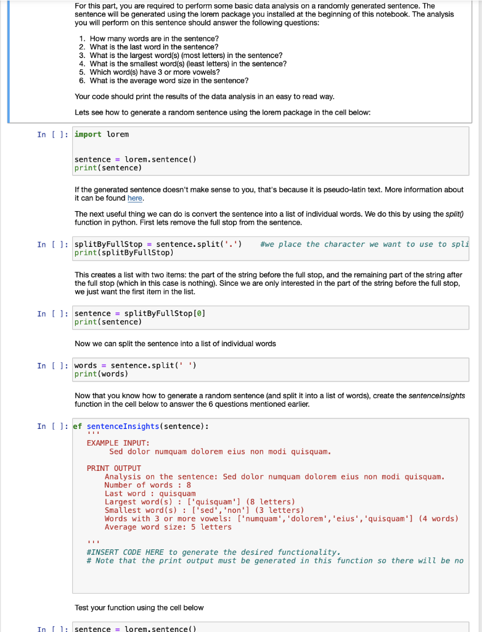Open the 'here' link about pseudo-latin text
Image resolution: width=482 pixels, height=632 pixels.
pyautogui.click(x=134, y=198)
